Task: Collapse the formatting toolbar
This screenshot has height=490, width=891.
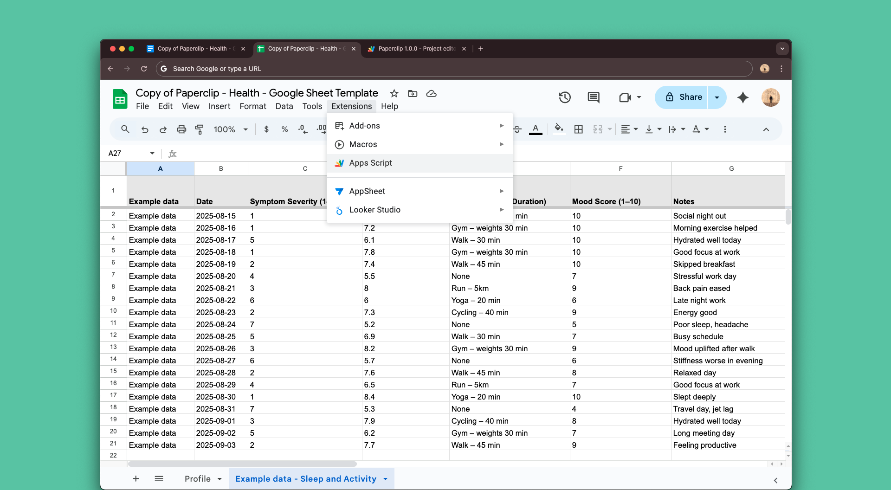Action: coord(766,129)
